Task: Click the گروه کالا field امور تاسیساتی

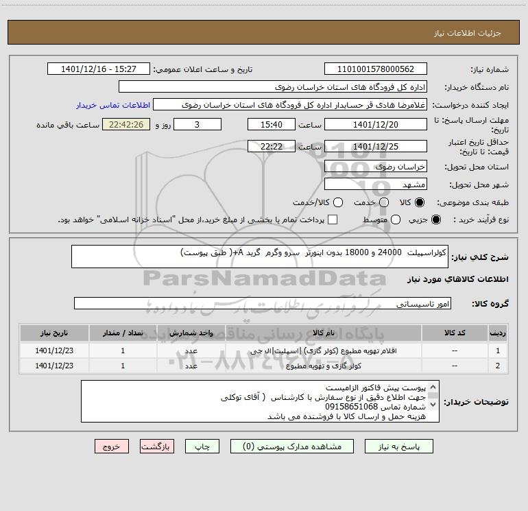Action: [x=263, y=303]
